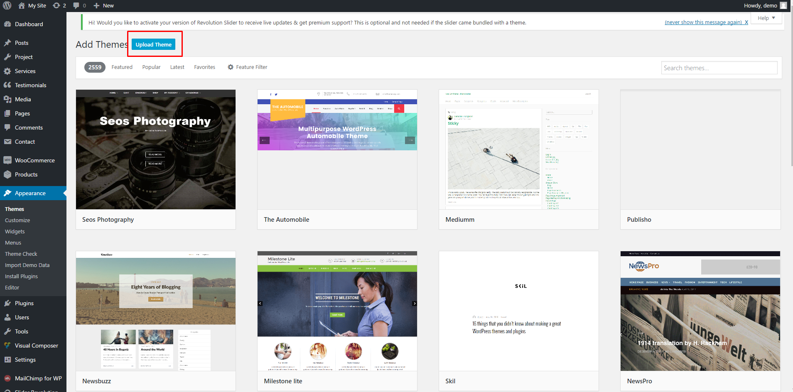Open Tools wrench icon in sidebar

click(x=7, y=331)
